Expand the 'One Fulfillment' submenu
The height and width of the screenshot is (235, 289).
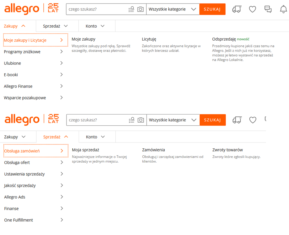[34, 220]
